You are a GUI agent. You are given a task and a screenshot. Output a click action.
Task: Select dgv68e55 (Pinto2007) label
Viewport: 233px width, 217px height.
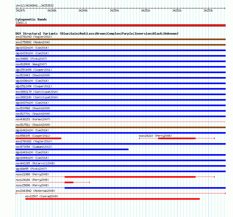(x=31, y=169)
